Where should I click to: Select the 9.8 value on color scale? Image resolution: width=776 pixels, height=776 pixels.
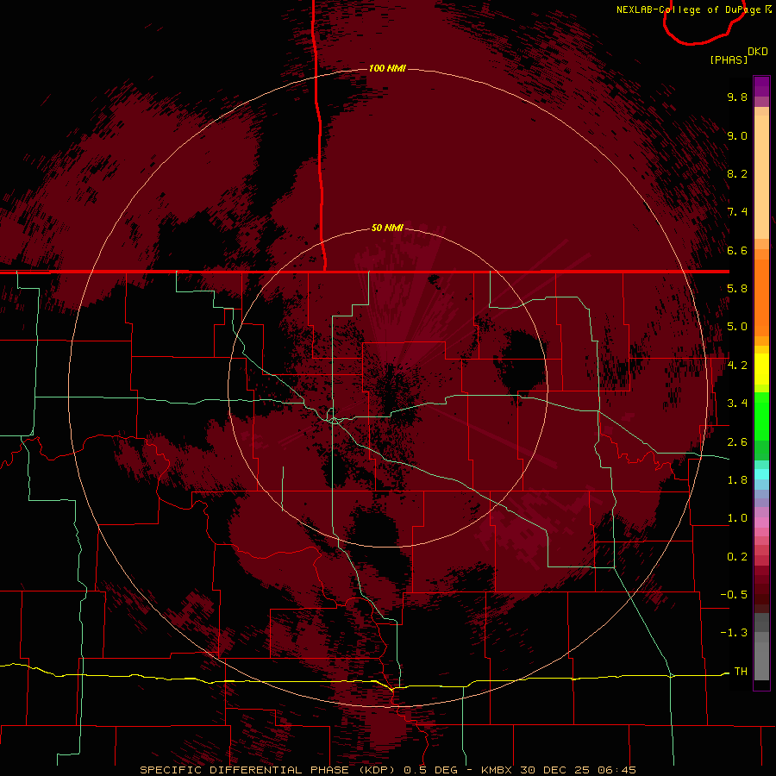(x=737, y=97)
